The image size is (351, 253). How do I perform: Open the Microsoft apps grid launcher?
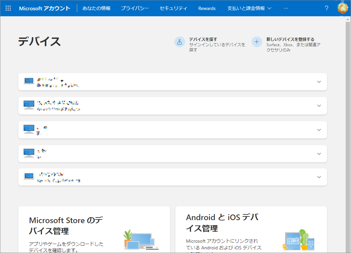pos(8,8)
